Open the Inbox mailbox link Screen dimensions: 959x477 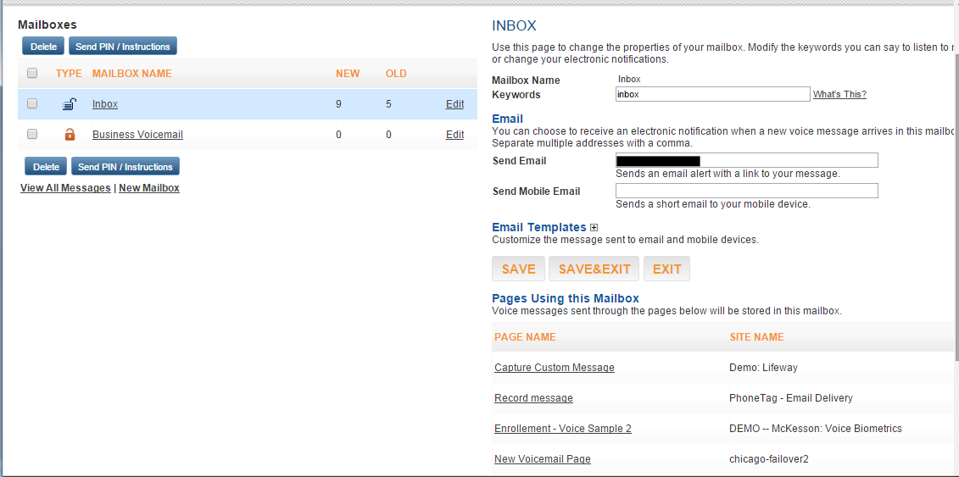(x=105, y=104)
